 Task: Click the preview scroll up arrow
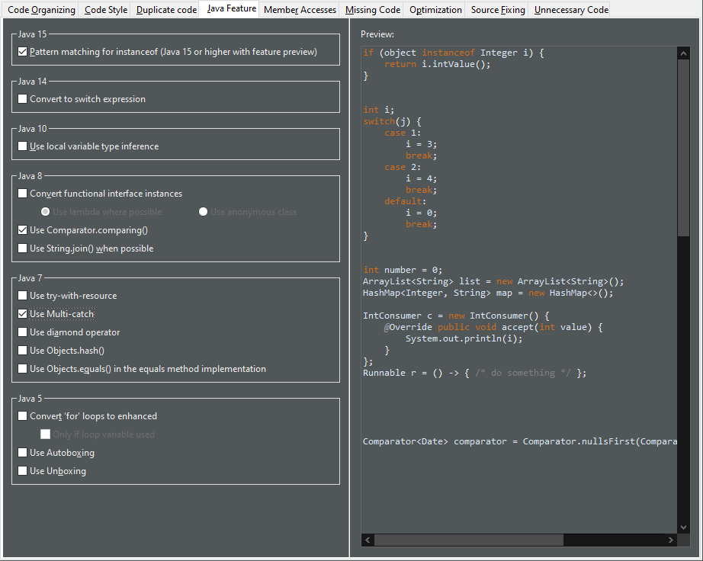[683, 53]
